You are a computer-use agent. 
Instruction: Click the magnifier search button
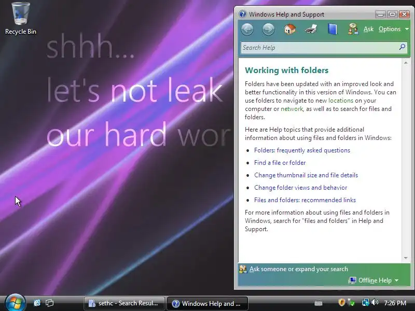403,47
